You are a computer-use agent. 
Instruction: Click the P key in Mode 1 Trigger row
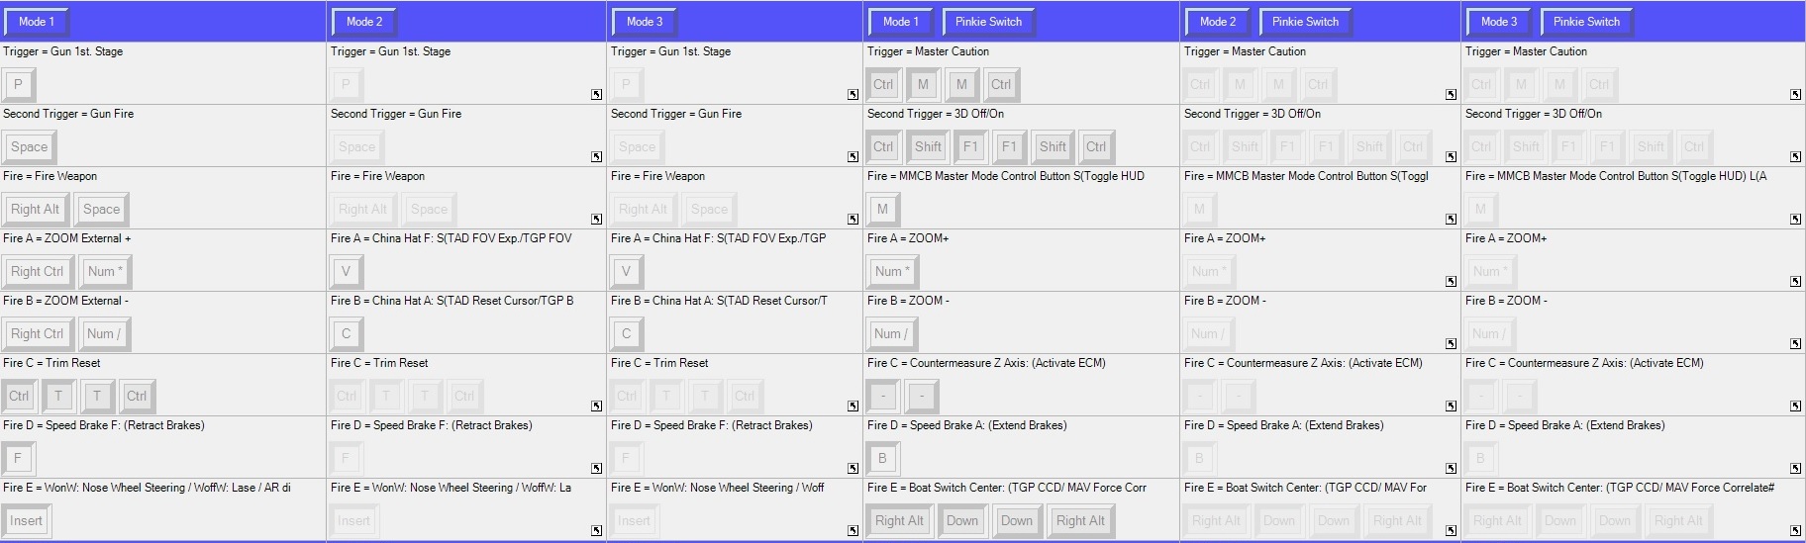pos(18,85)
